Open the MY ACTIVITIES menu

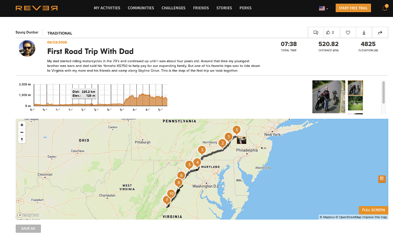pos(107,8)
